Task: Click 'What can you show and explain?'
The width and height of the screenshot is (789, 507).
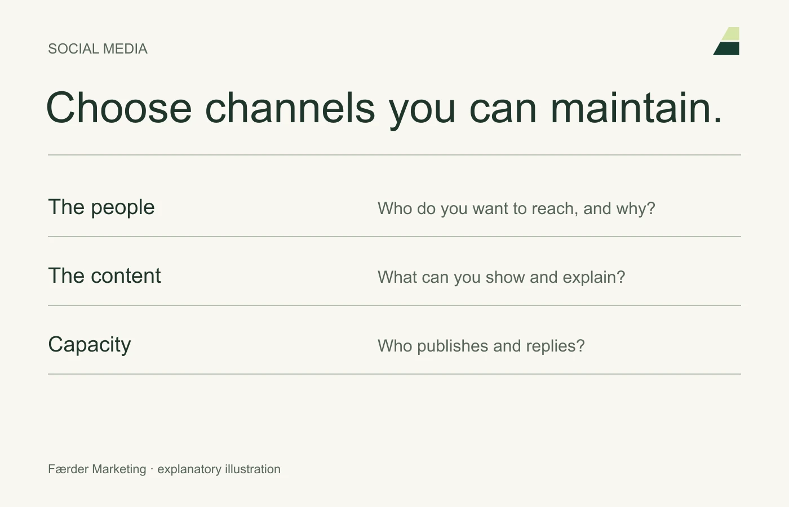Action: point(501,277)
